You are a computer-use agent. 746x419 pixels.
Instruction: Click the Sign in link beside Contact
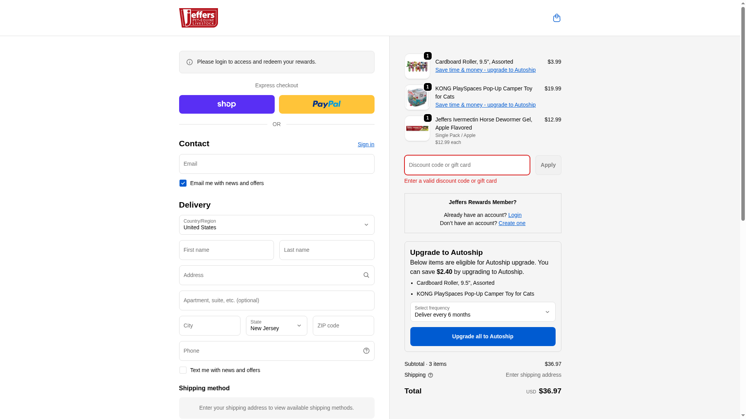click(x=366, y=144)
